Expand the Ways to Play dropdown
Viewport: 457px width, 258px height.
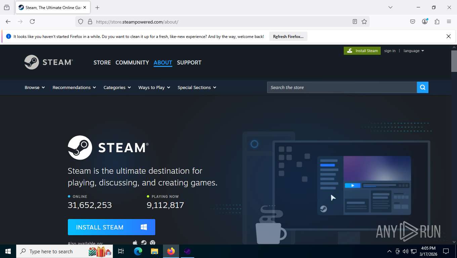click(x=154, y=87)
